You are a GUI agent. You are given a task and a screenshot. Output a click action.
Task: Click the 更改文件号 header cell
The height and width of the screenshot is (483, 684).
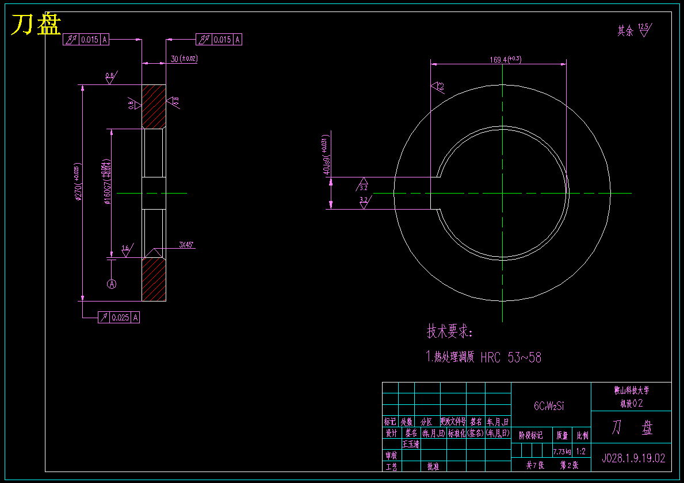pyautogui.click(x=453, y=422)
